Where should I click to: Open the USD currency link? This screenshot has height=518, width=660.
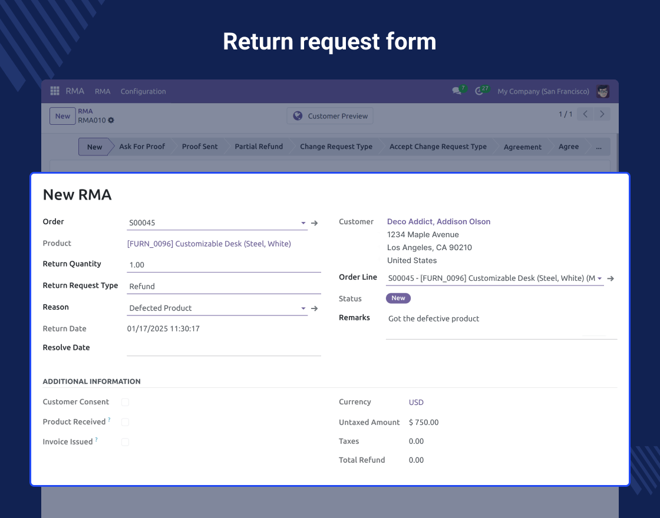coord(416,403)
